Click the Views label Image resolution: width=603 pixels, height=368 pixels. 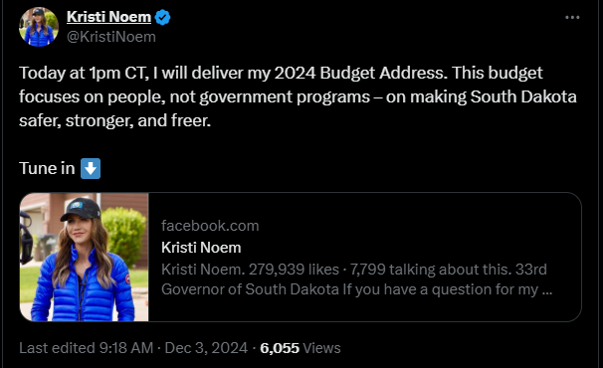coord(321,348)
